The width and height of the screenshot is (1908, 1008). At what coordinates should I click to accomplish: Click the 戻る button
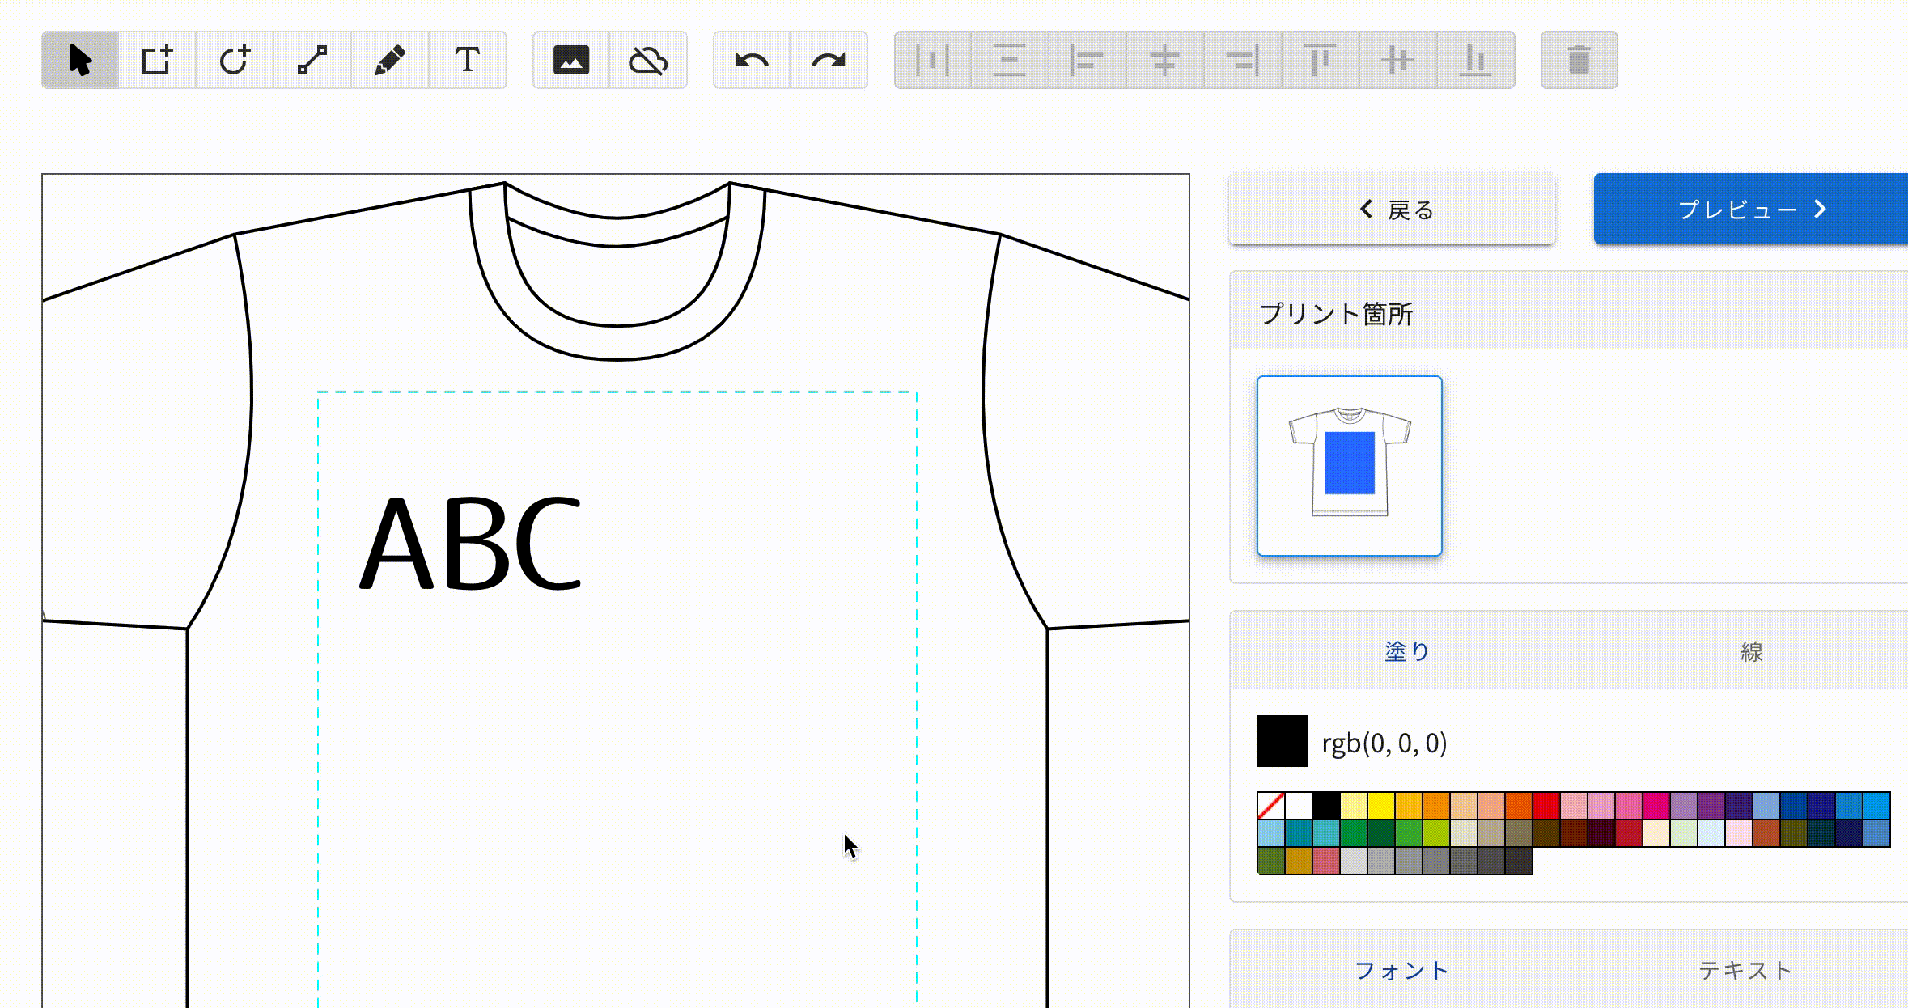point(1392,210)
